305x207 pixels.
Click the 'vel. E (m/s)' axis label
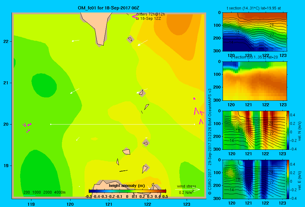tap(300, 180)
